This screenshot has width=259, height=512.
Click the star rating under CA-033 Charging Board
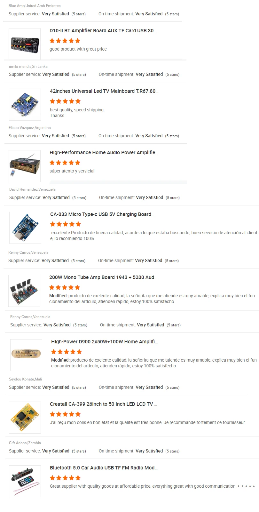(x=66, y=224)
